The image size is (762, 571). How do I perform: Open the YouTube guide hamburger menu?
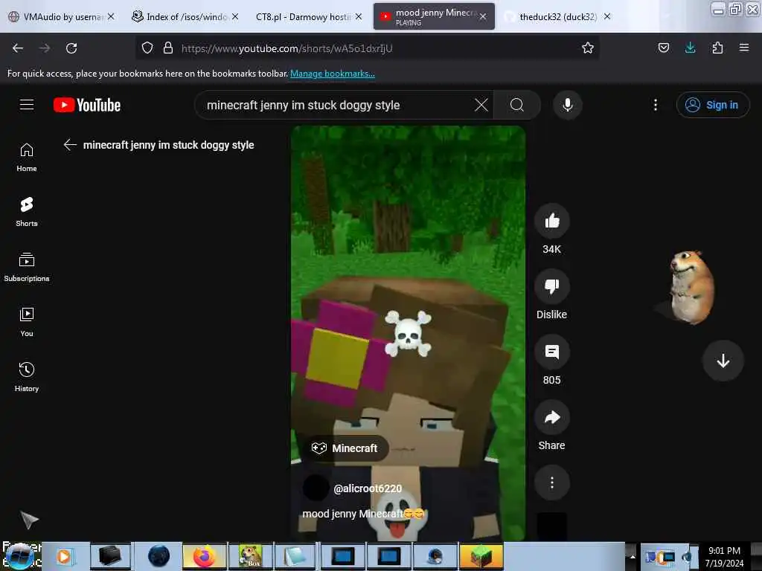pyautogui.click(x=27, y=104)
